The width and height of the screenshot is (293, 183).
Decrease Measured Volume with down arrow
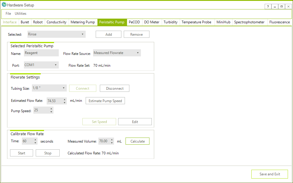[112, 143]
